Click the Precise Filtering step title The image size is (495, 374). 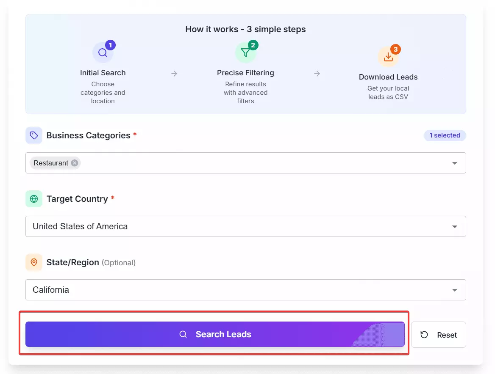point(245,73)
